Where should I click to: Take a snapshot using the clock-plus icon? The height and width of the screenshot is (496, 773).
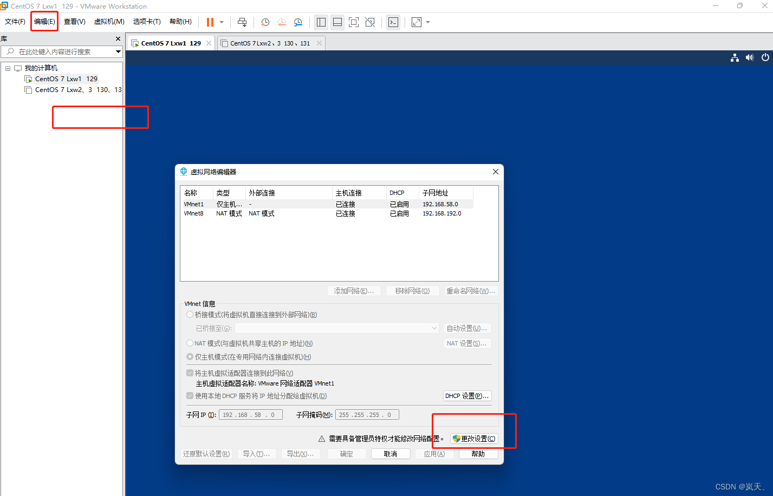(265, 22)
